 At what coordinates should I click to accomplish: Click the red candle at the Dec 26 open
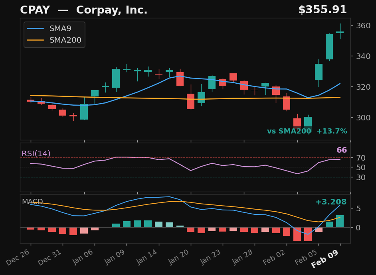(x=31, y=100)
